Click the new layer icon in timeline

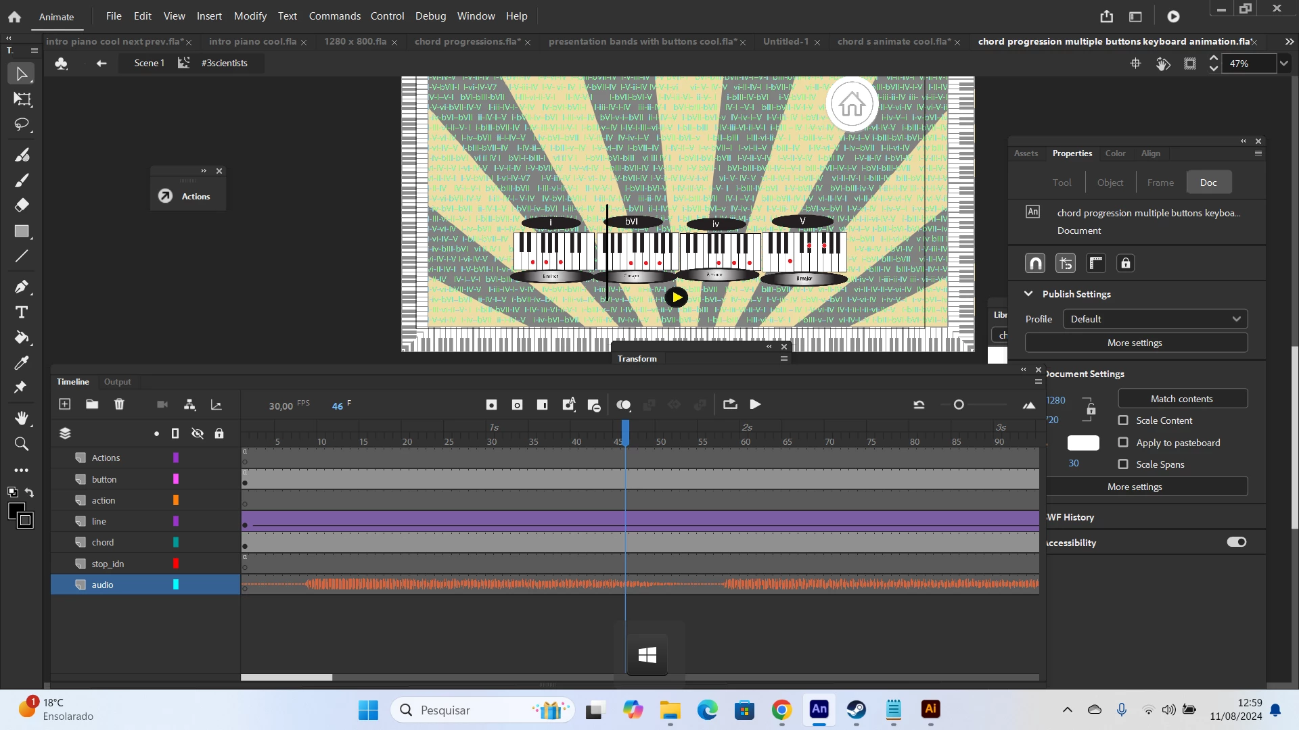[65, 404]
